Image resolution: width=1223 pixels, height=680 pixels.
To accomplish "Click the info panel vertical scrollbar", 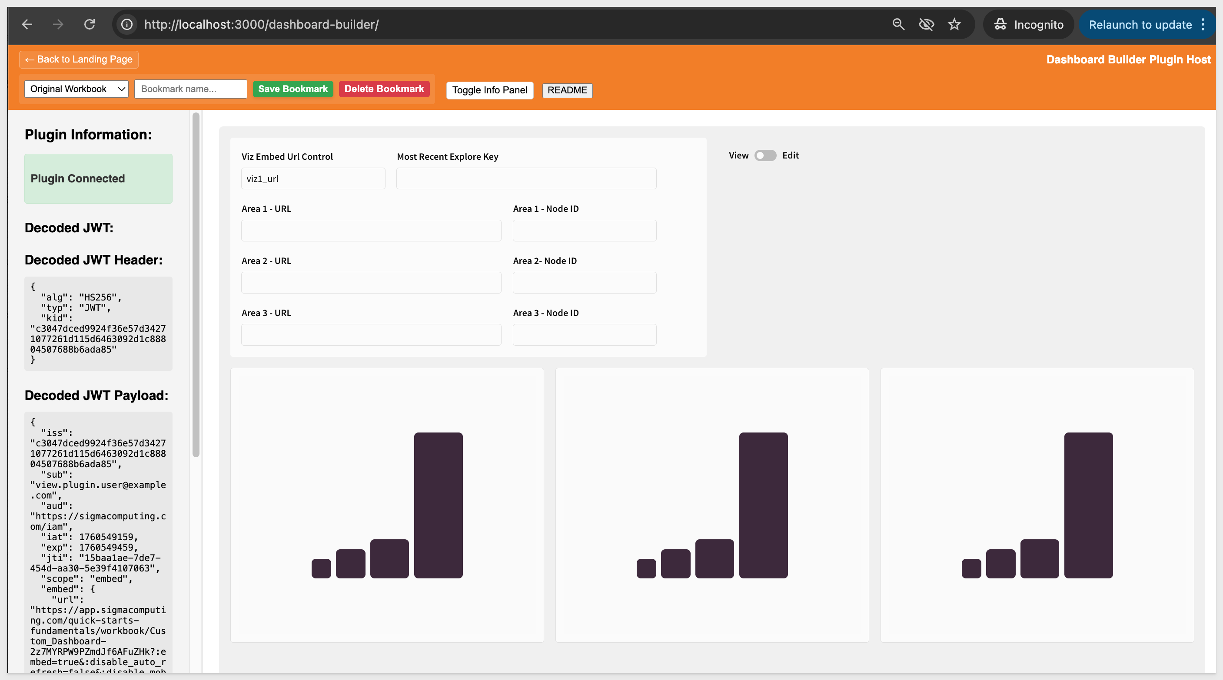I will pyautogui.click(x=196, y=284).
